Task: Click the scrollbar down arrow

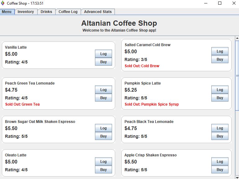Action: pos(237,177)
